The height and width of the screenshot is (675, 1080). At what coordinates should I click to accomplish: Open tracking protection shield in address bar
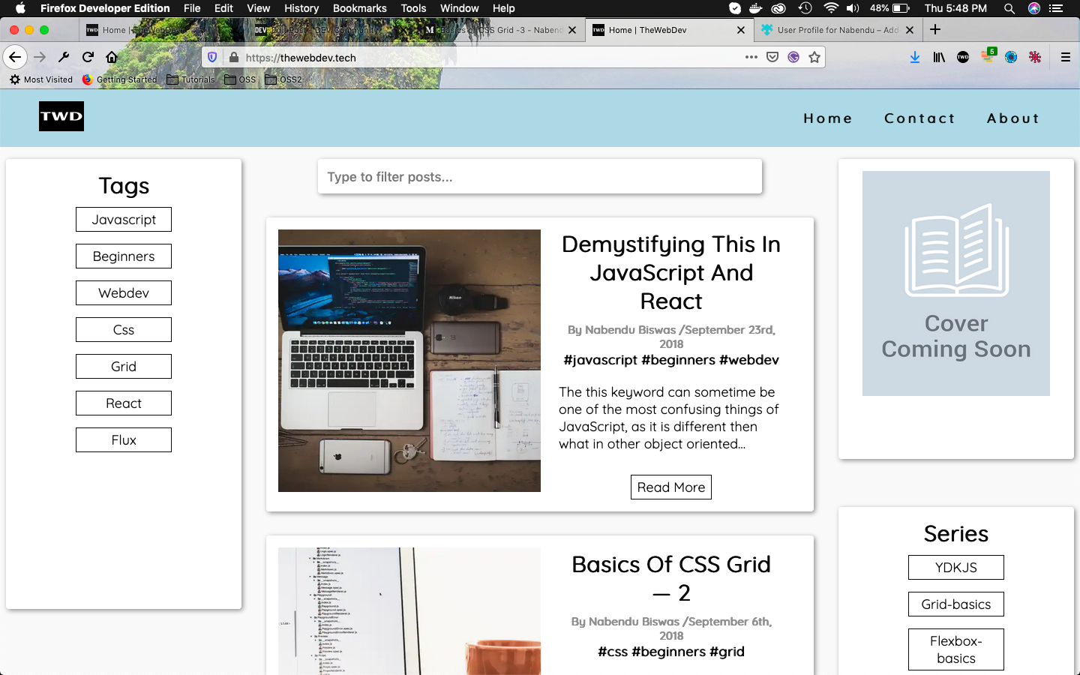pyautogui.click(x=212, y=58)
